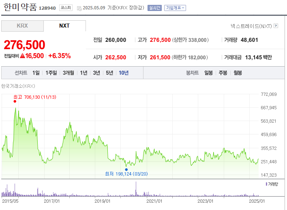Image resolution: width=287 pixels, height=210 pixels.
Task: Click the 하한가 182,000 text
Action: (x=190, y=57)
